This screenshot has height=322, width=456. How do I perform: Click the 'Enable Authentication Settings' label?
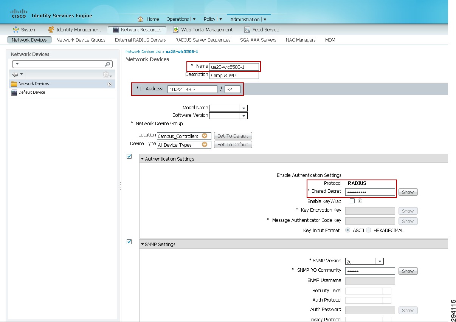(x=309, y=175)
